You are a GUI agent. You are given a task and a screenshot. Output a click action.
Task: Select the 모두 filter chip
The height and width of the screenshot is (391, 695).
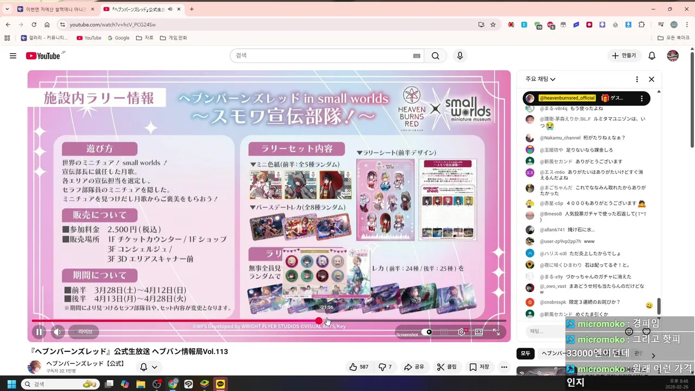coord(526,354)
